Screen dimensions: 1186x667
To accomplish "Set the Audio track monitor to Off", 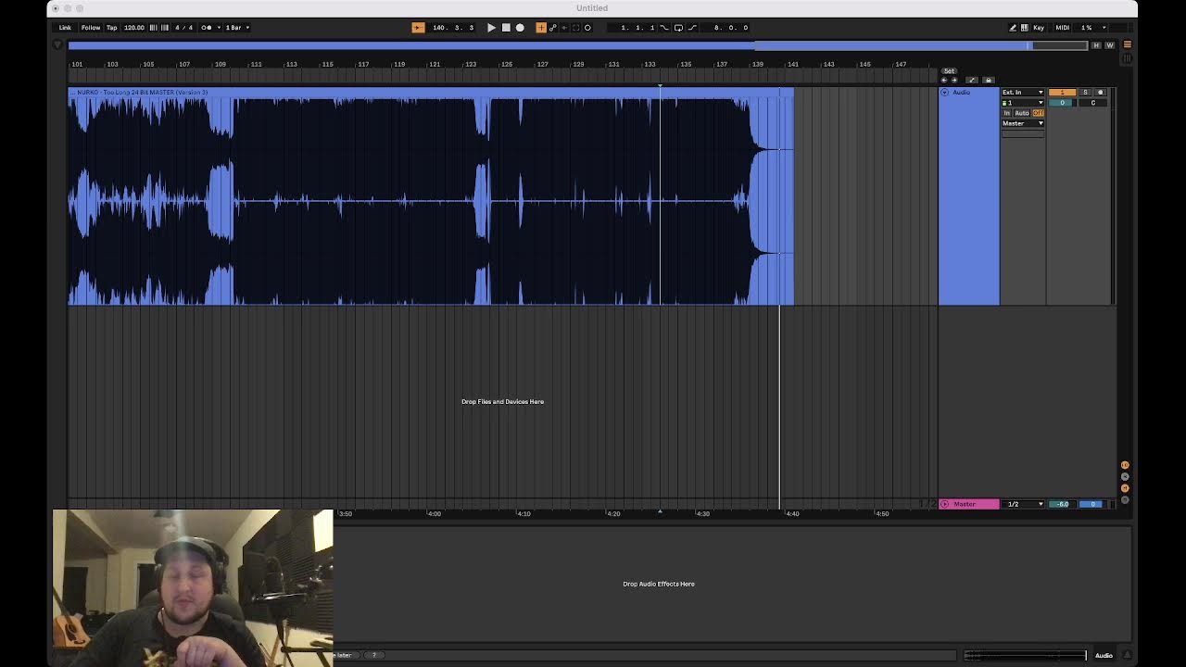I will [1038, 113].
